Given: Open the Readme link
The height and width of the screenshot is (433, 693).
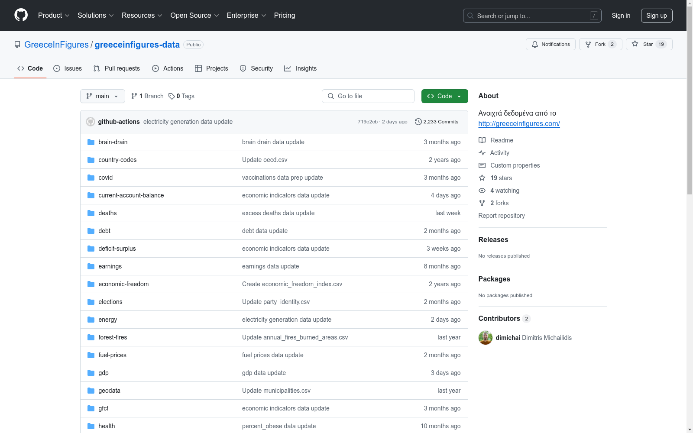Looking at the screenshot, I should [x=496, y=140].
